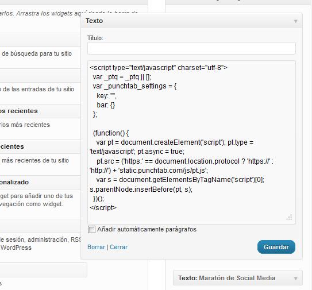Expand the Texto: Maratón de Social Media widget
This screenshot has width=312, height=290.
tap(296, 279)
